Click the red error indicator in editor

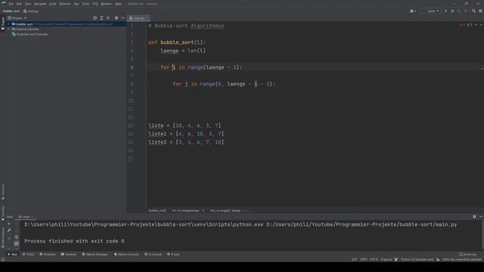[462, 25]
